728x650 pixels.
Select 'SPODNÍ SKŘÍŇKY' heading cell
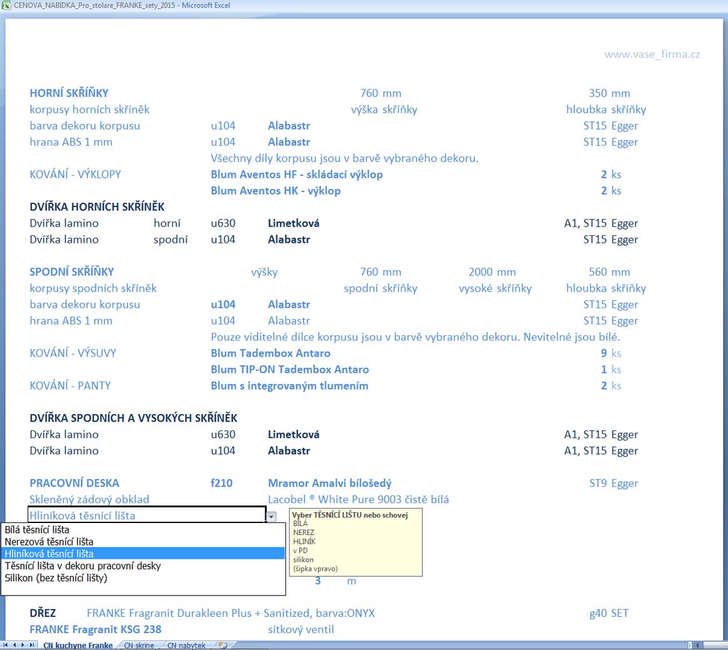[x=71, y=272]
